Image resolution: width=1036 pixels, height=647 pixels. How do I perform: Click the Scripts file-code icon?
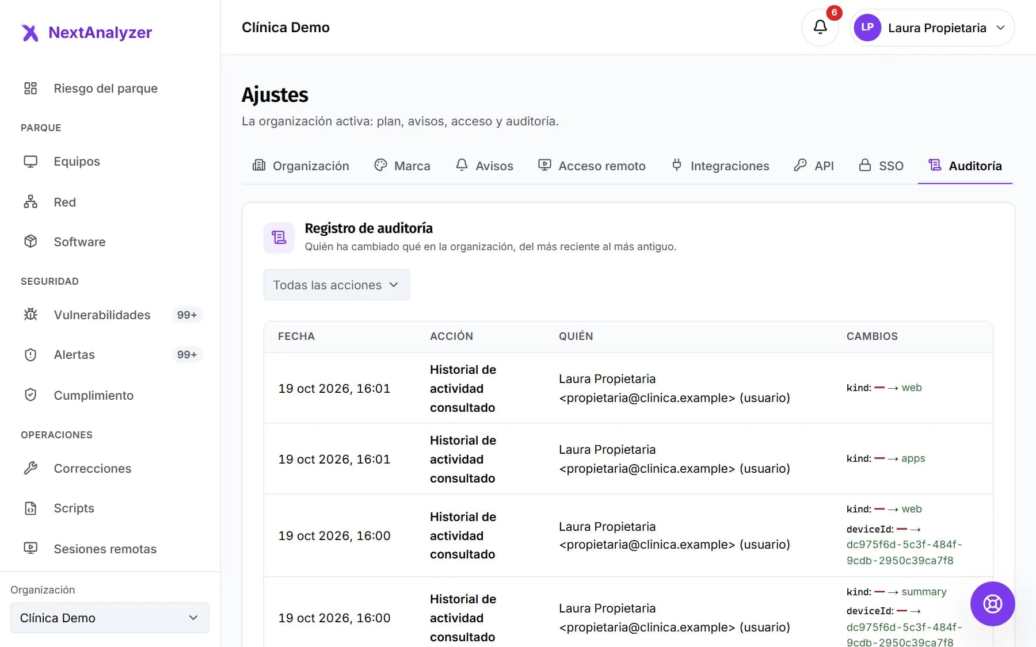[31, 508]
